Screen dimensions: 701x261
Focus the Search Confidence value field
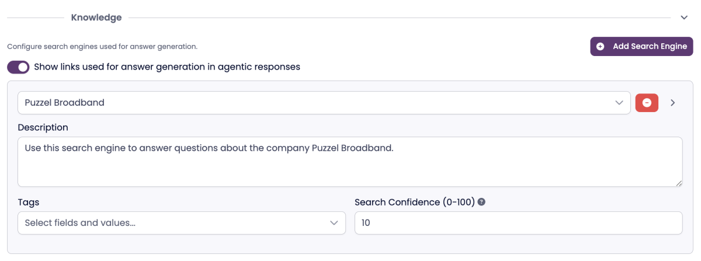pyautogui.click(x=518, y=223)
